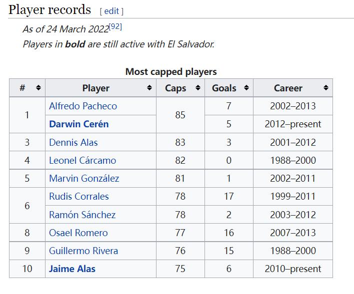354x294 pixels.
Task: Sort table by the # rank column
Action: pyautogui.click(x=38, y=88)
